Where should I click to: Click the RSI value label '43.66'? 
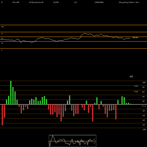click(x=135, y=38)
